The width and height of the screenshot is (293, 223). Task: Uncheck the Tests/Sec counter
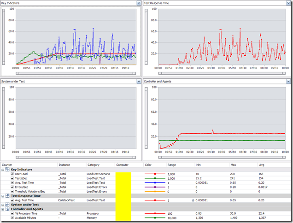12,178
